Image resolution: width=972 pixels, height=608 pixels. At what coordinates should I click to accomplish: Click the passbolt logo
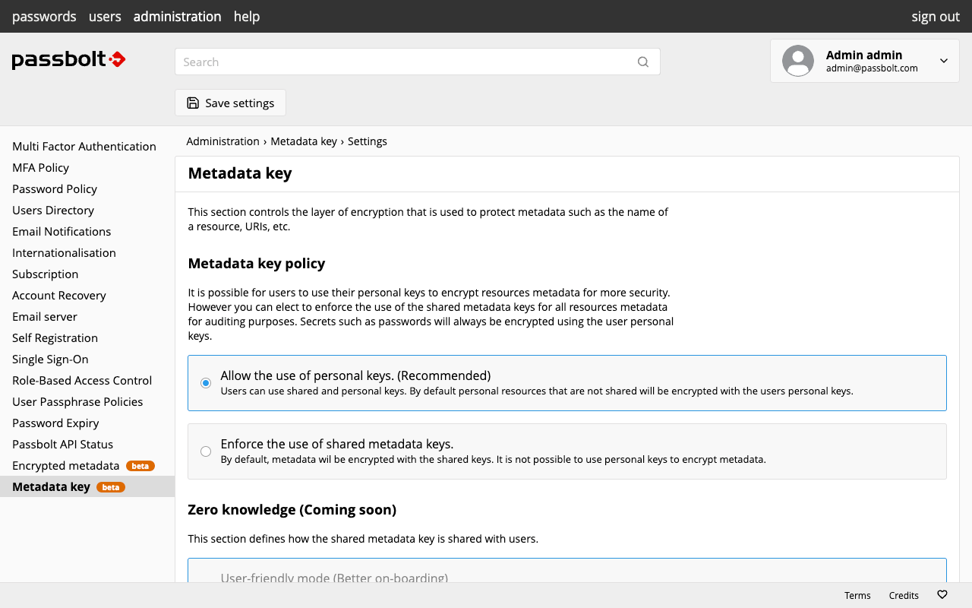[68, 60]
